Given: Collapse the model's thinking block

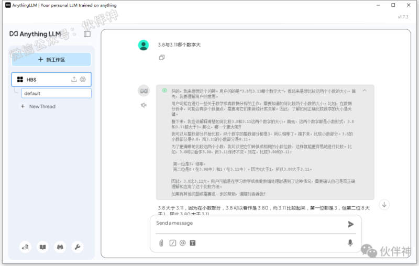Looking at the screenshot, I should pyautogui.click(x=365, y=91).
